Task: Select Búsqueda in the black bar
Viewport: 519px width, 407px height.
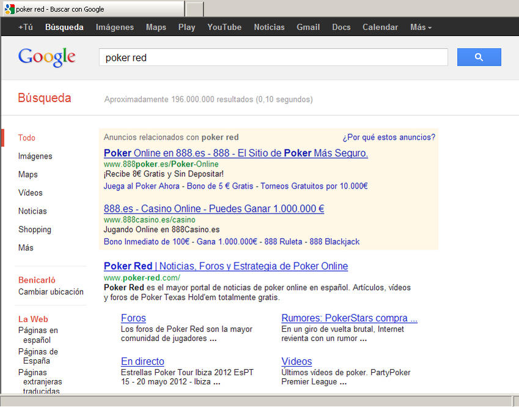Action: [64, 27]
